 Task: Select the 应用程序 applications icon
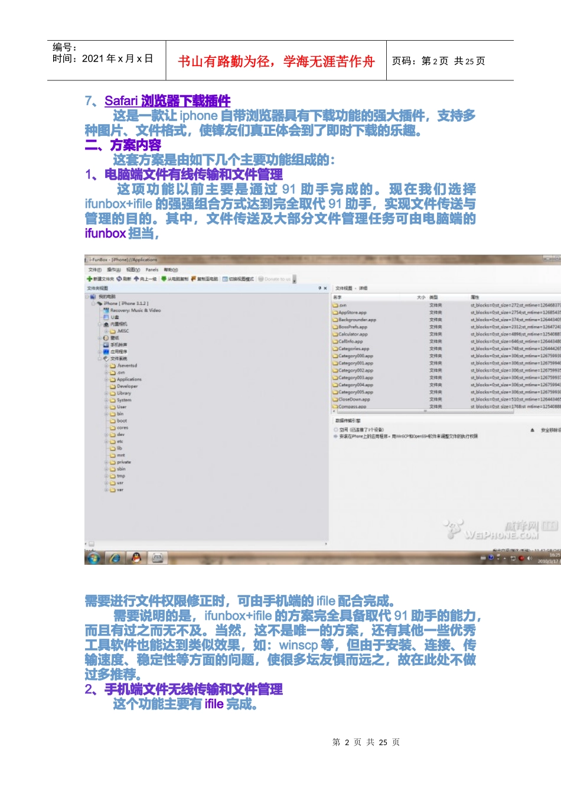tap(106, 352)
